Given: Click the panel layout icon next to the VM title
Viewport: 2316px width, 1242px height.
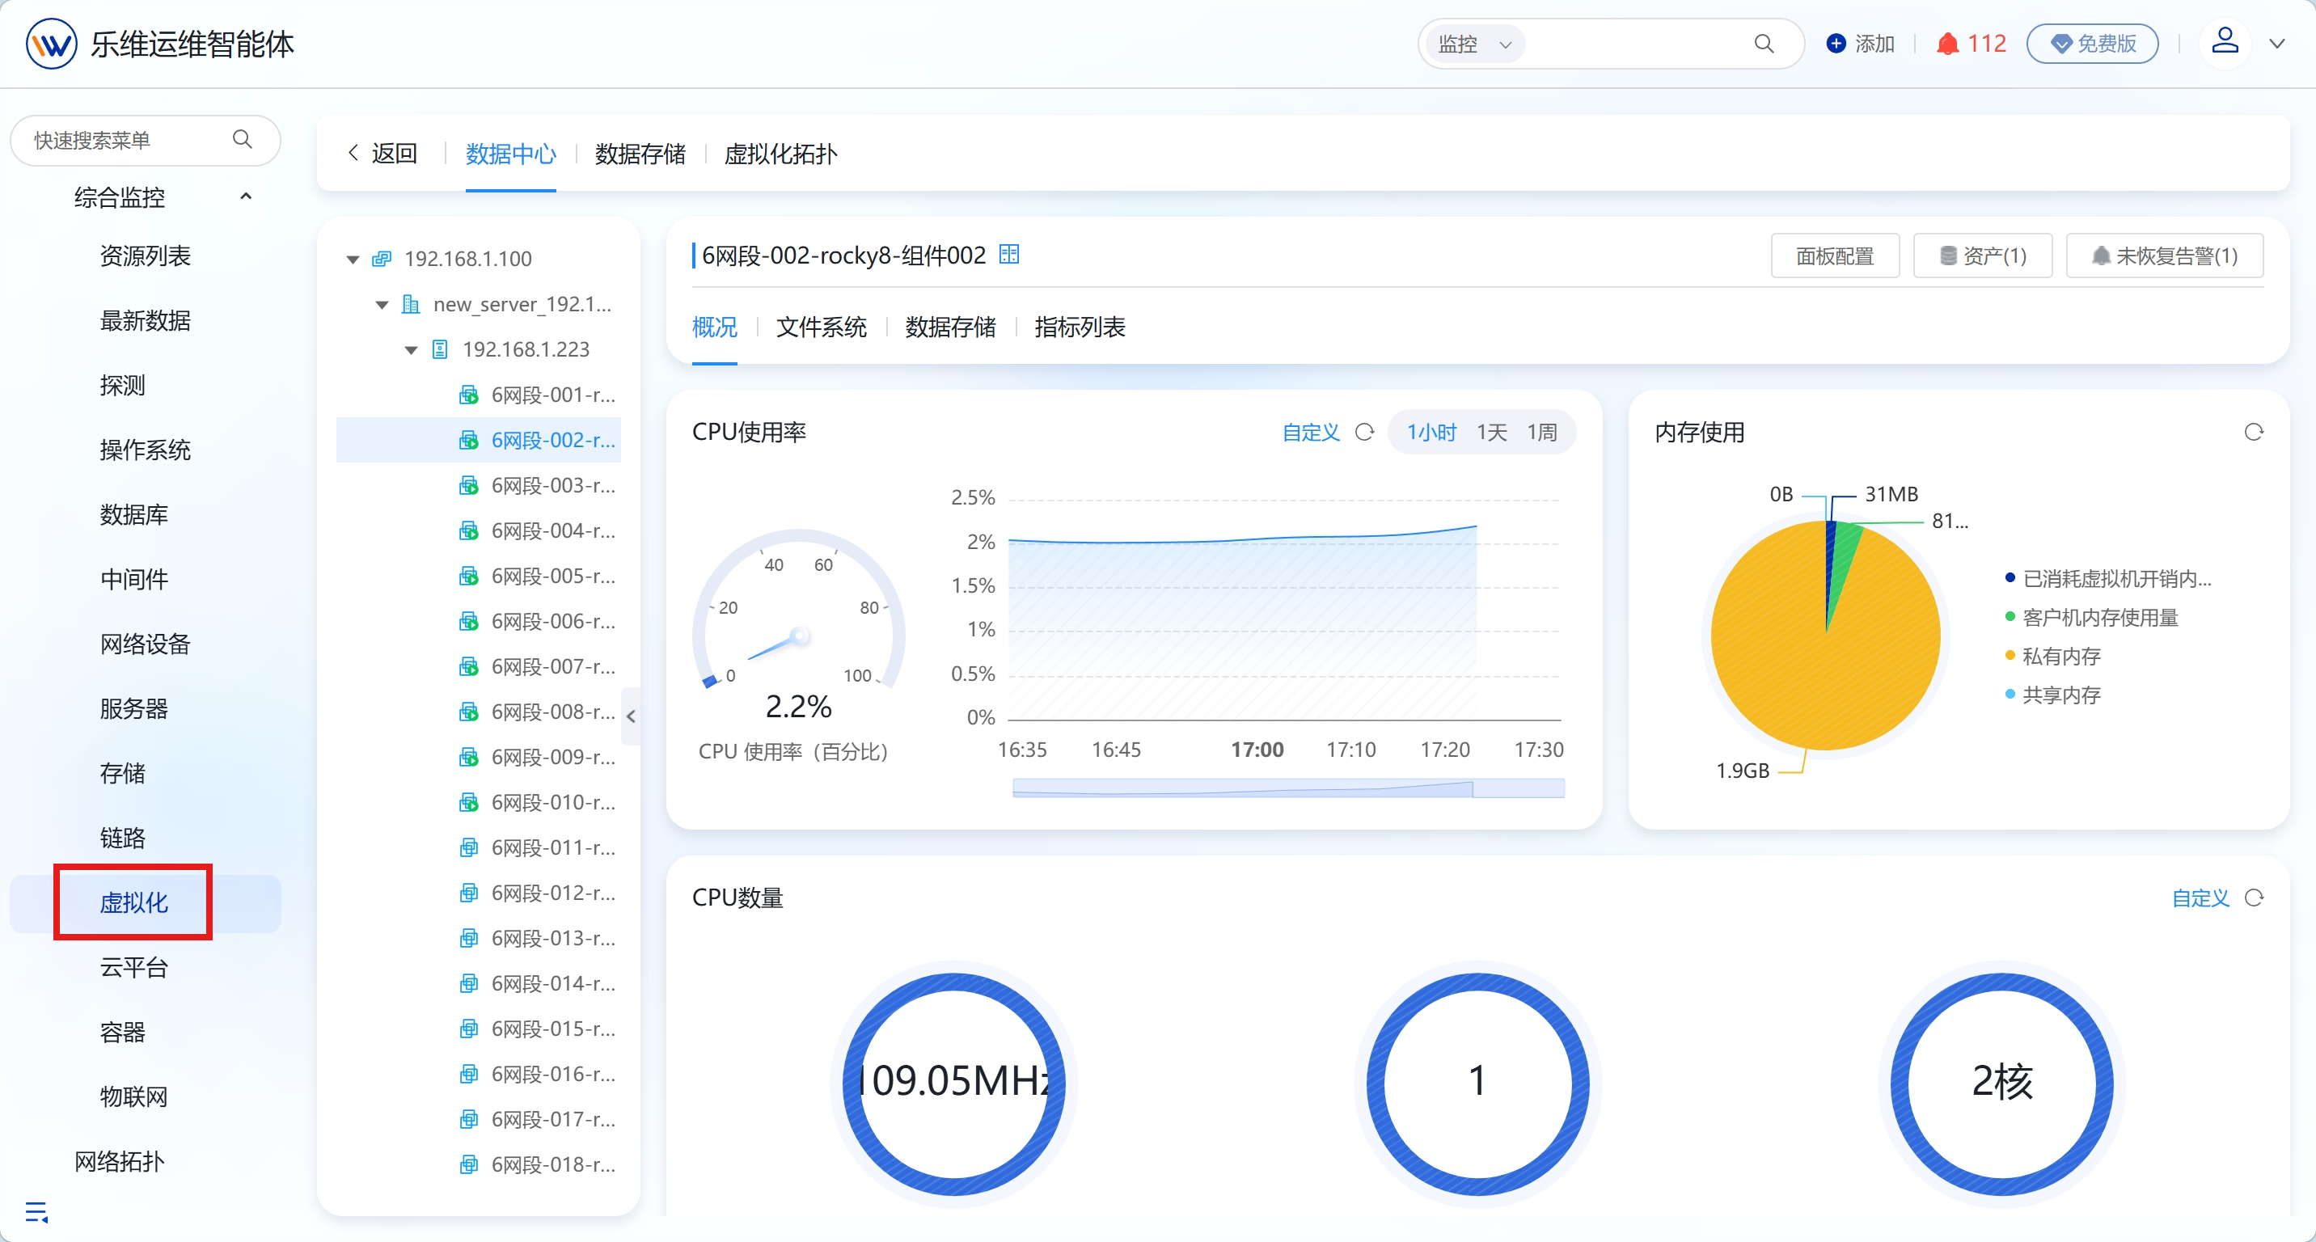Looking at the screenshot, I should click(1008, 255).
